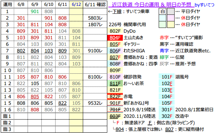Click the 緑字 green text legend label
Screen dimensions: 217x133
click(x=164, y=57)
